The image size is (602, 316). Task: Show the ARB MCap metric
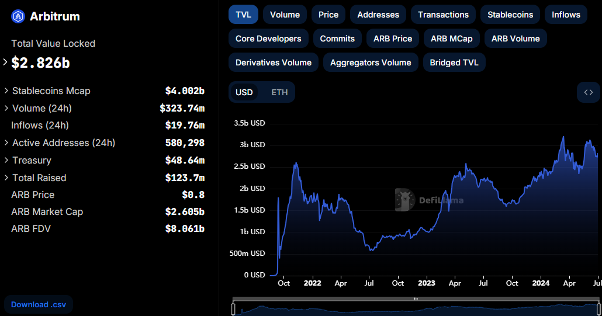(x=451, y=39)
